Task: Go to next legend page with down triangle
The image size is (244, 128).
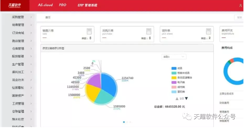Action: [x=186, y=98]
